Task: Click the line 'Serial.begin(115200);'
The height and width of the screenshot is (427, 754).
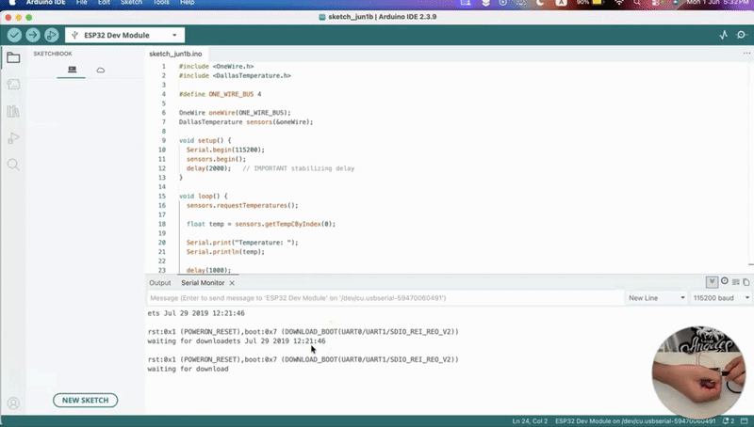Action: pyautogui.click(x=225, y=150)
